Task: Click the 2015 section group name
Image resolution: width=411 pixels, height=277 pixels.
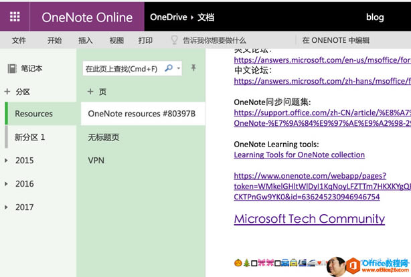Action: coord(24,161)
